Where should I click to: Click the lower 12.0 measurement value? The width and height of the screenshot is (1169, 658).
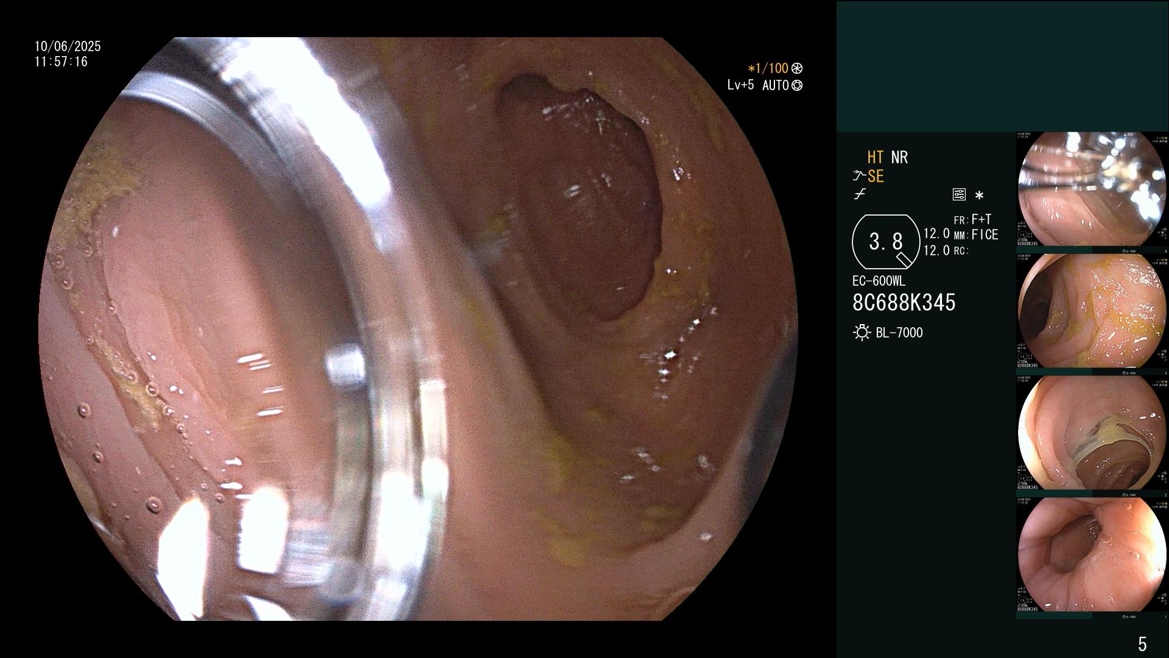pyautogui.click(x=936, y=250)
